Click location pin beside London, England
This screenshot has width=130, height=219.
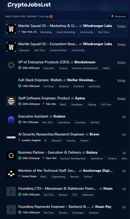click(x=19, y=140)
